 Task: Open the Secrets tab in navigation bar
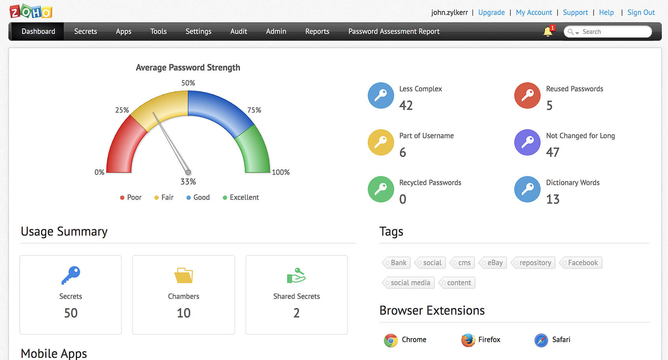click(85, 32)
